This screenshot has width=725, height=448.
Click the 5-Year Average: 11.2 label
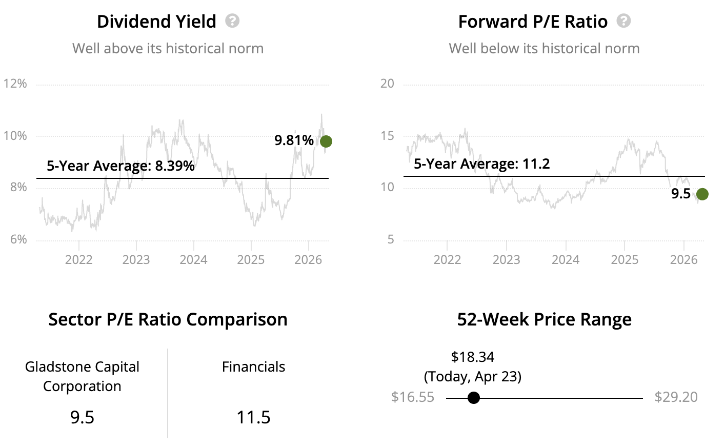(481, 164)
